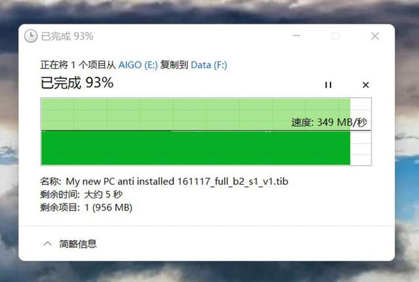Click the 剩余项目 remaining items line
Screen dimensions: 419x282
point(86,207)
